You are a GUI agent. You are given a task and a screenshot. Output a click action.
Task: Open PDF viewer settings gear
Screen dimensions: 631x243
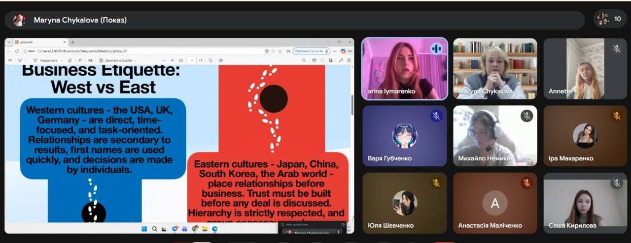349,61
